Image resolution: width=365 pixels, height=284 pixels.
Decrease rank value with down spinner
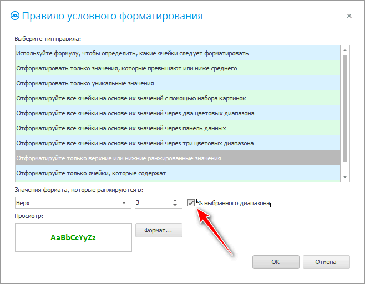[x=175, y=205]
